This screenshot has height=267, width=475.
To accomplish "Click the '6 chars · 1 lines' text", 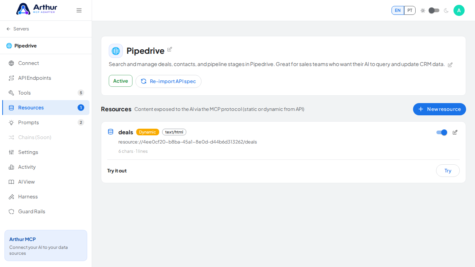I will click(133, 151).
